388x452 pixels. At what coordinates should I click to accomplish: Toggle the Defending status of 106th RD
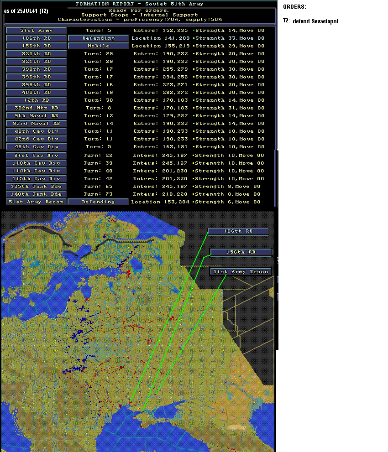point(99,38)
